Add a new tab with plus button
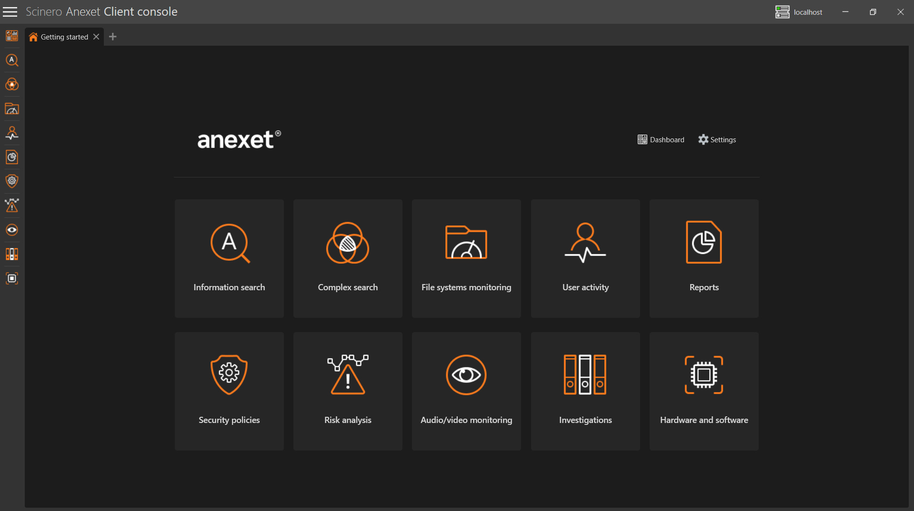Screen dimensions: 914x511 [x=113, y=37]
